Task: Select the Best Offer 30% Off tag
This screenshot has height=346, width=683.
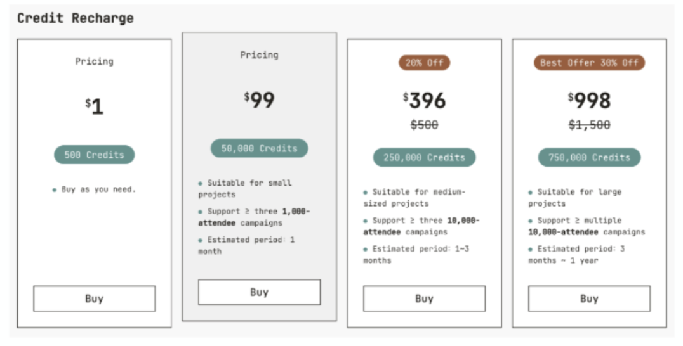Action: (x=589, y=63)
